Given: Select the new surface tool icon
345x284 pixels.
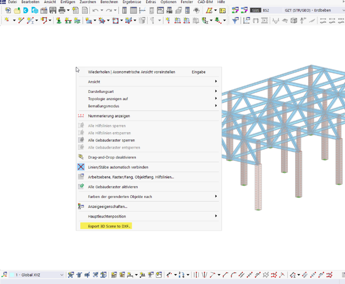Looking at the screenshot, I should pos(89,20).
